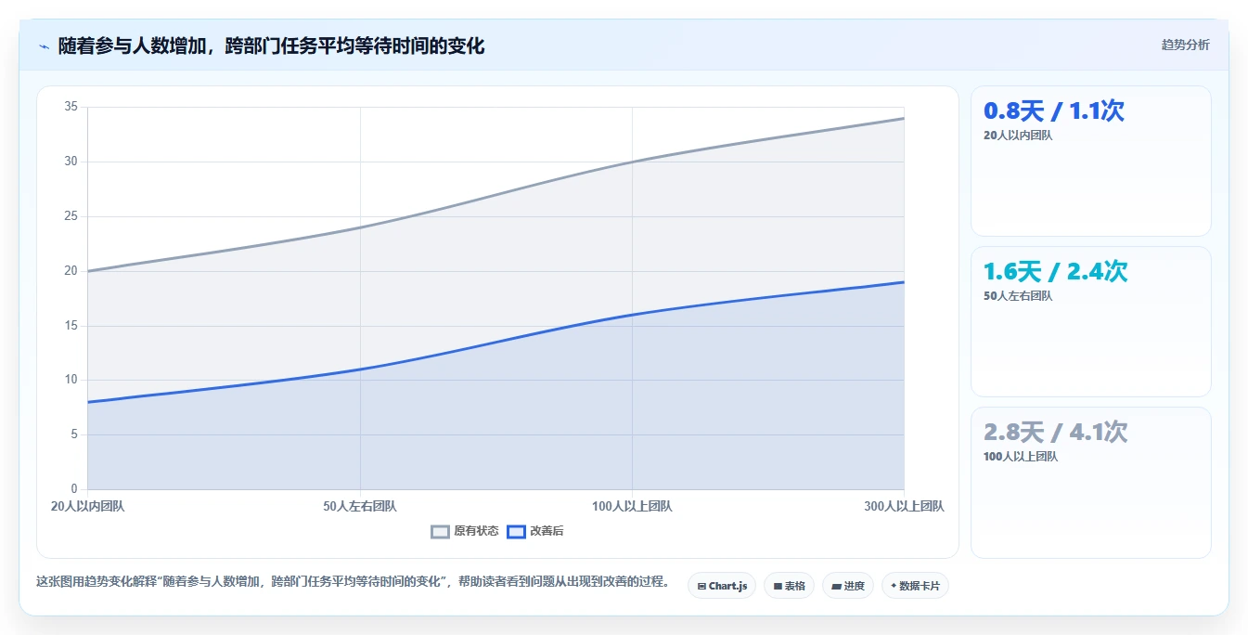The image size is (1248, 635).
Task: Click the x-axis label 100人以上团队
Action: point(632,507)
